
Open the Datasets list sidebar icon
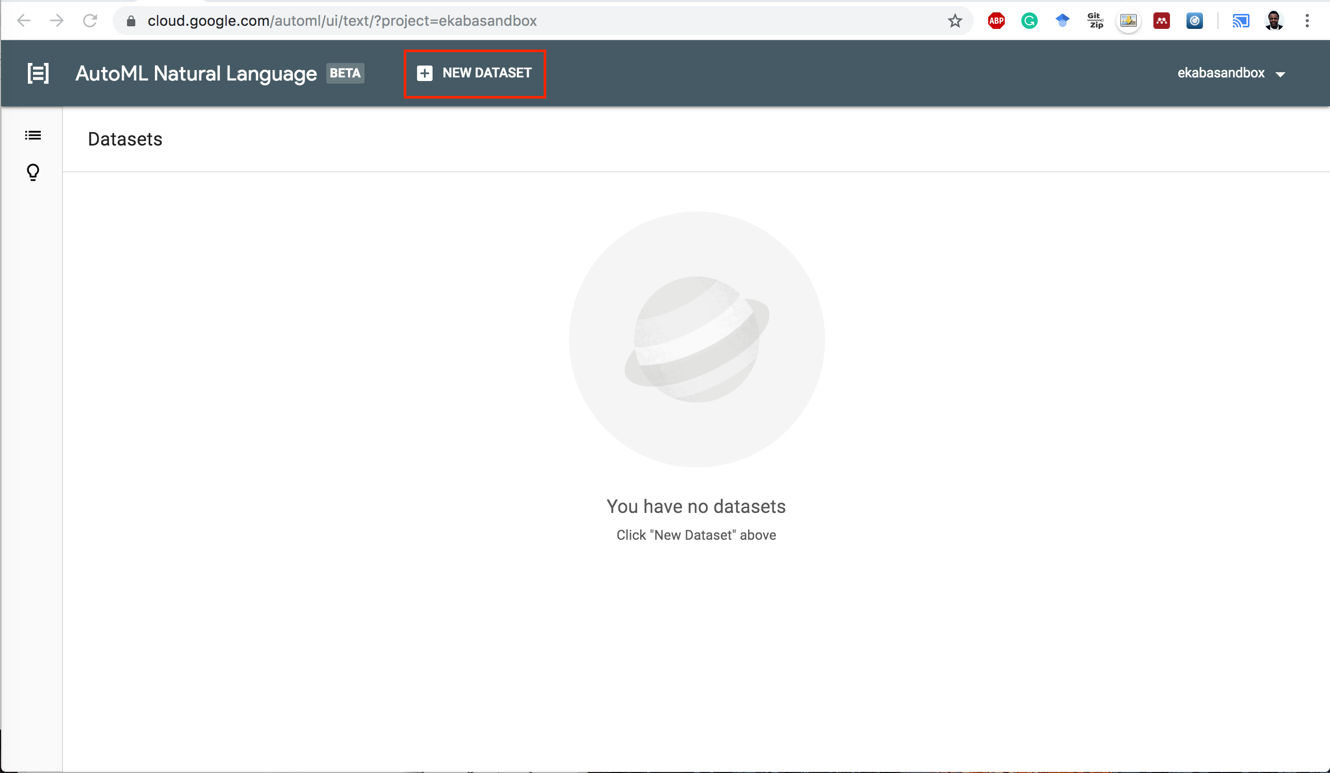pyautogui.click(x=33, y=136)
